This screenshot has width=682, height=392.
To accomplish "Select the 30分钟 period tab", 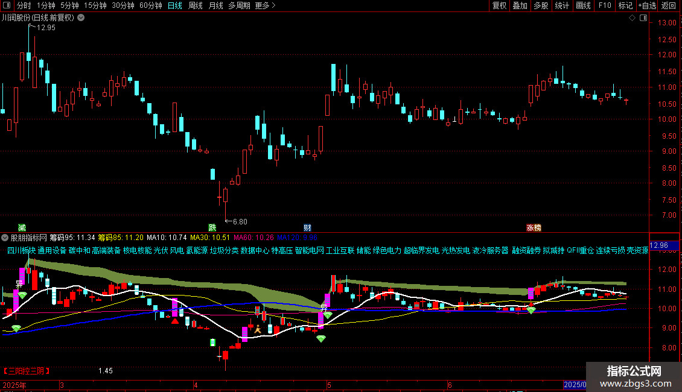I will [123, 5].
